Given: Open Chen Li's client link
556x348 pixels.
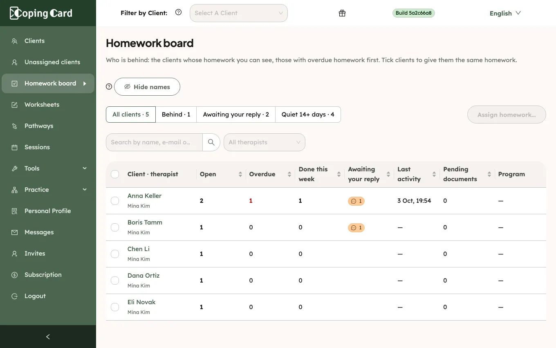Looking at the screenshot, I should [x=139, y=249].
